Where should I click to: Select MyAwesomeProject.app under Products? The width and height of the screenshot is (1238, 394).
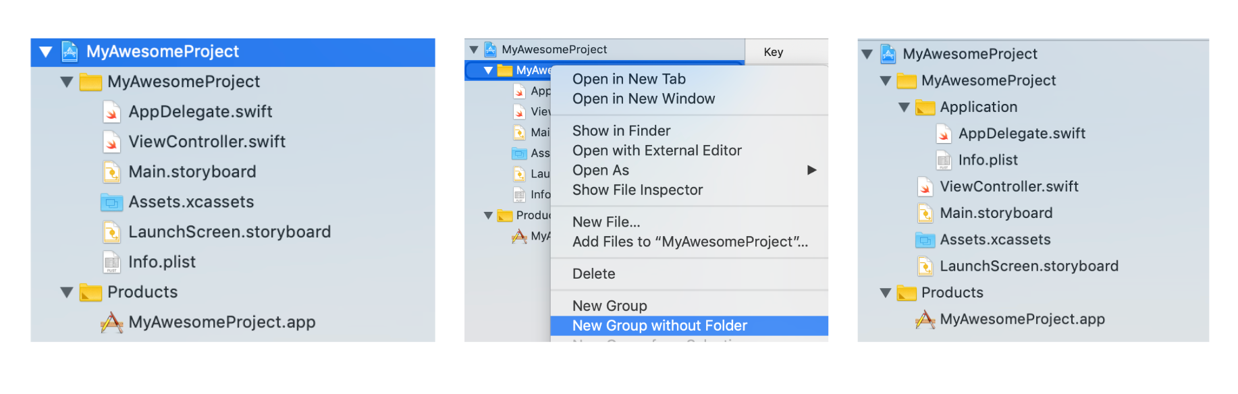point(221,322)
